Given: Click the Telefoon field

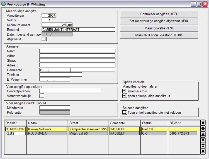Looking at the screenshot, I should 61,74.
